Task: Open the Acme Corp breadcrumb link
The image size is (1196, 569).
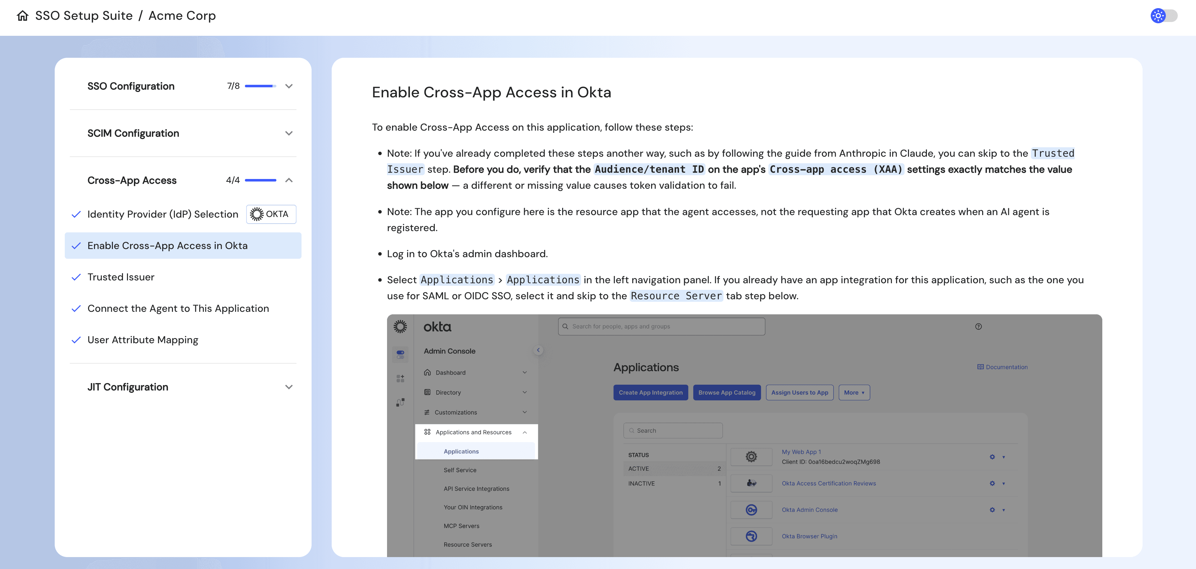Action: coord(182,16)
